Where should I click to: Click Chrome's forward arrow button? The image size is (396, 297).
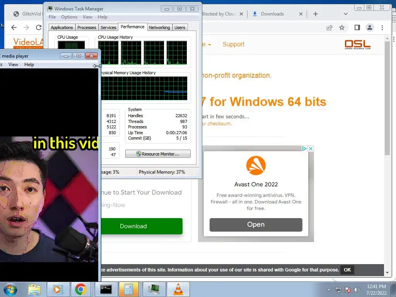click(26, 27)
